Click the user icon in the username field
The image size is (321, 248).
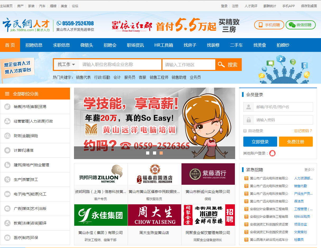tap(249, 107)
